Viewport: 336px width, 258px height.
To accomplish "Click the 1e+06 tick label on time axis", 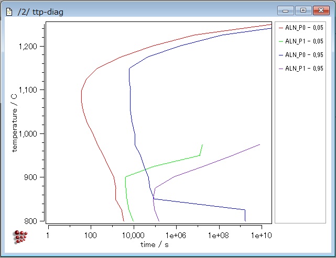I will click(x=176, y=236).
